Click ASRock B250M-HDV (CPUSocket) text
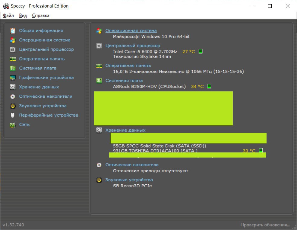Viewport: 297px width, 230px height. (150, 87)
